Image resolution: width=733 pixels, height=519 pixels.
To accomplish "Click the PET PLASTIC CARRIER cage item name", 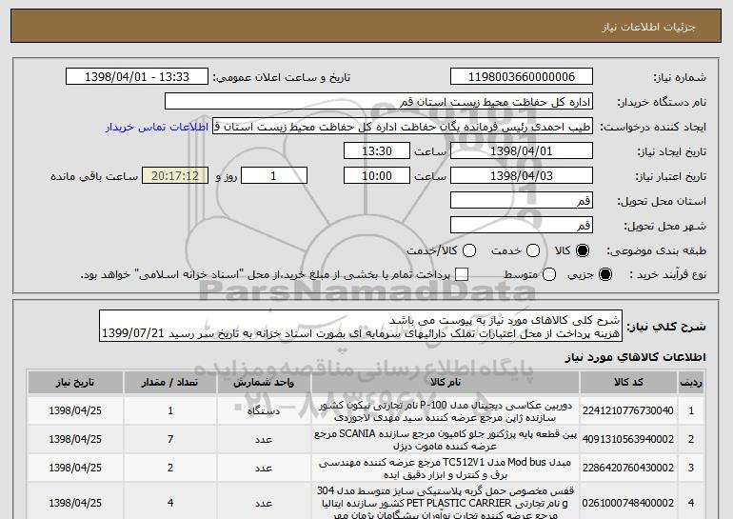I will [446, 503].
